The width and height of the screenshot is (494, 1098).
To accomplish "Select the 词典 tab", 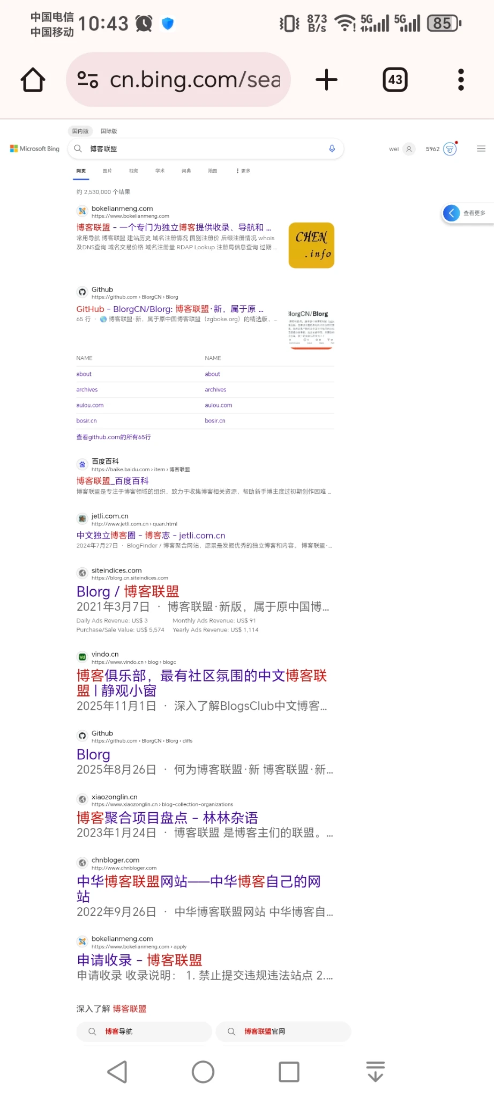I will [x=186, y=171].
